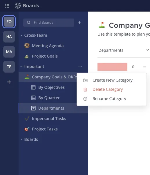Open the By Objectives view
150x175 pixels.
53,87
